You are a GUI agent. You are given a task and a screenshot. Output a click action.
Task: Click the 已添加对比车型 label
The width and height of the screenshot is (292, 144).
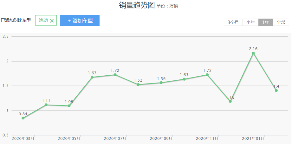(17, 20)
